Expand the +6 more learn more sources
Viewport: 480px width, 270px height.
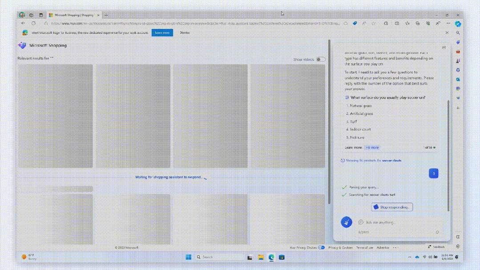(372, 148)
